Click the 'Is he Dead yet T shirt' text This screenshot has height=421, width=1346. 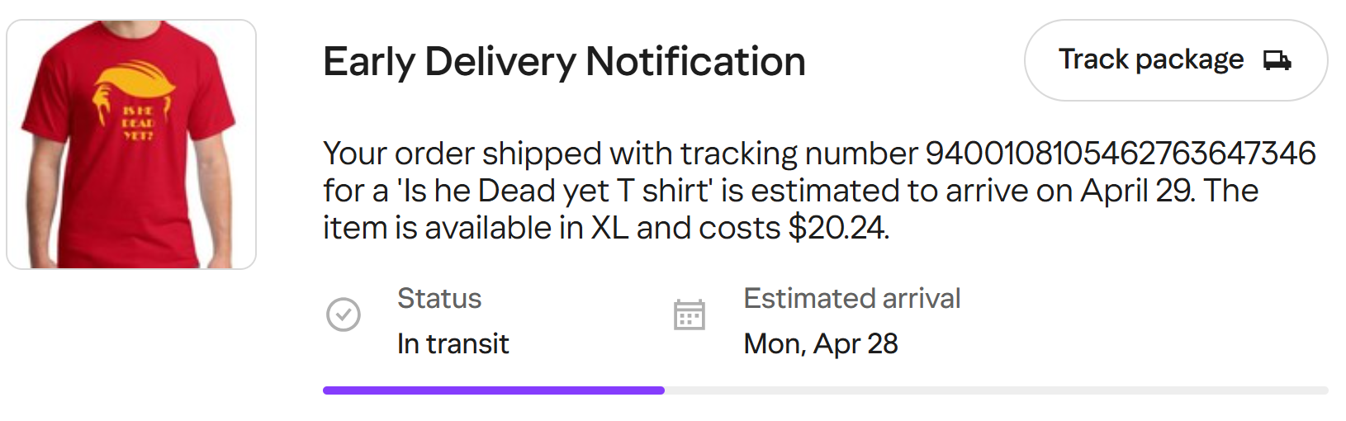(x=553, y=191)
